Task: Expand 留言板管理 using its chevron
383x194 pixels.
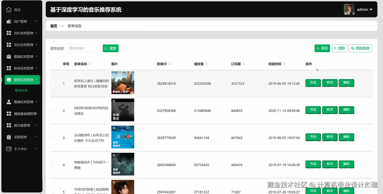Action: point(37,125)
